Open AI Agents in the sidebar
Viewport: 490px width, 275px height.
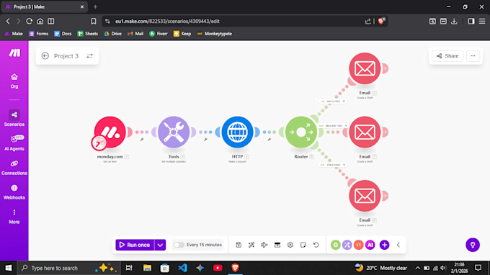coord(14,143)
